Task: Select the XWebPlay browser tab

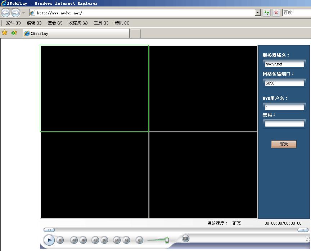Action: [x=76, y=33]
